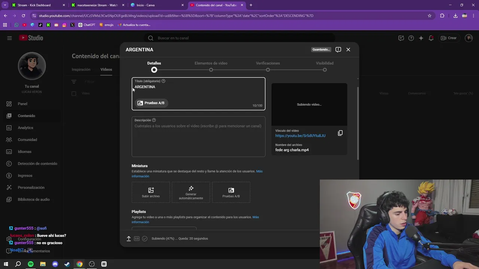
Task: Switch to the Videos tab
Action: pyautogui.click(x=106, y=69)
